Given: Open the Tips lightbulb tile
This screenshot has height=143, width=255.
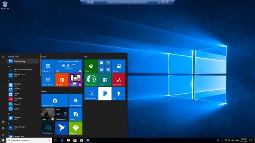Looking at the screenshot, I should click(x=119, y=94).
